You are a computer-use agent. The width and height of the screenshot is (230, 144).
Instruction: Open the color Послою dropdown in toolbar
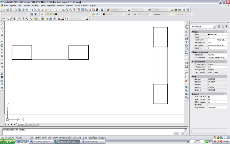(114, 14)
